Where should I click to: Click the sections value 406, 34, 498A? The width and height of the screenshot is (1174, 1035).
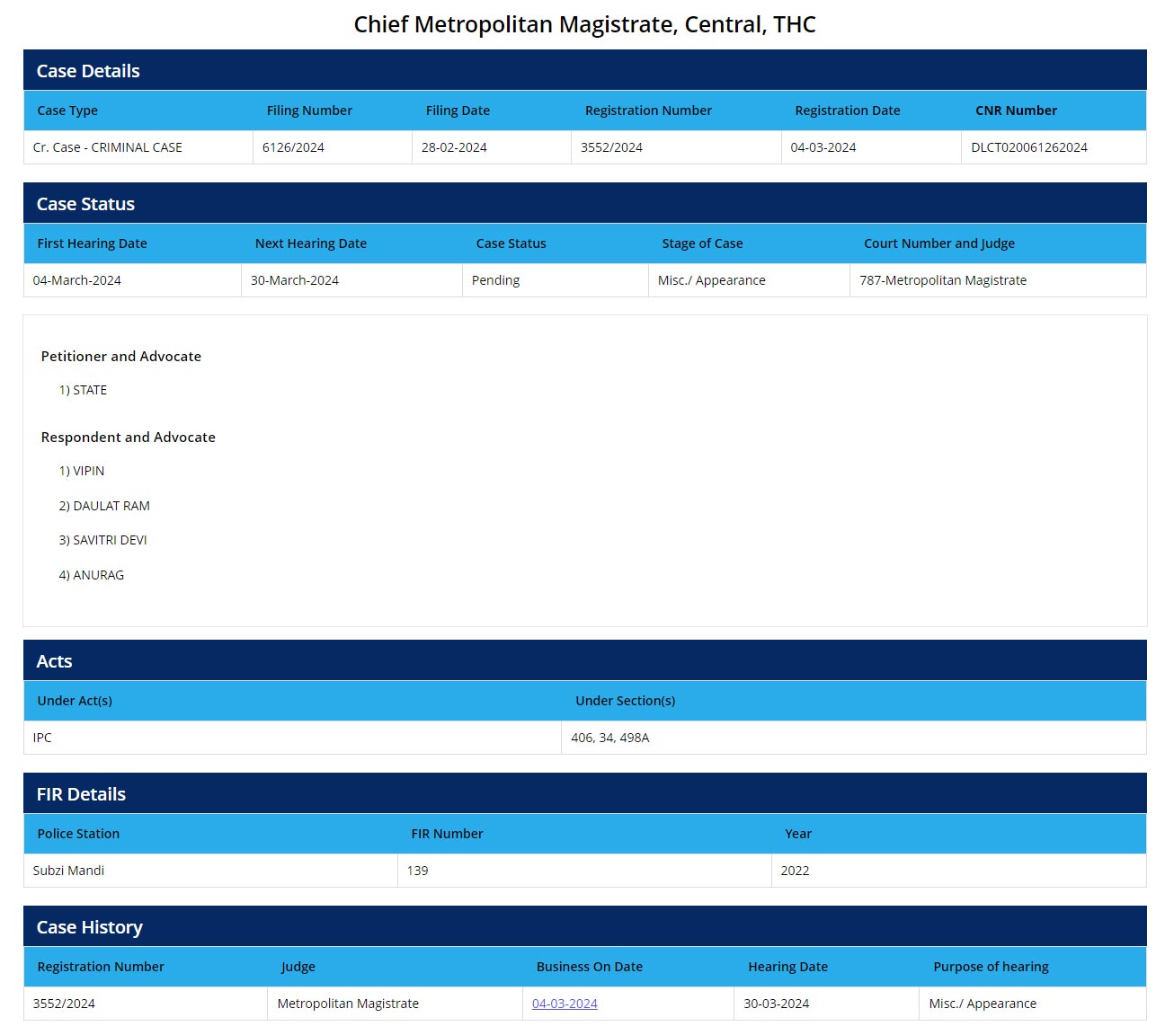[x=609, y=738]
